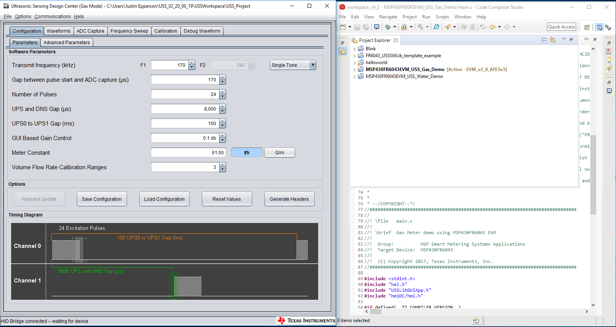Click the New file toolbar icon
Screen dimensions: 616x327
tap(343, 27)
